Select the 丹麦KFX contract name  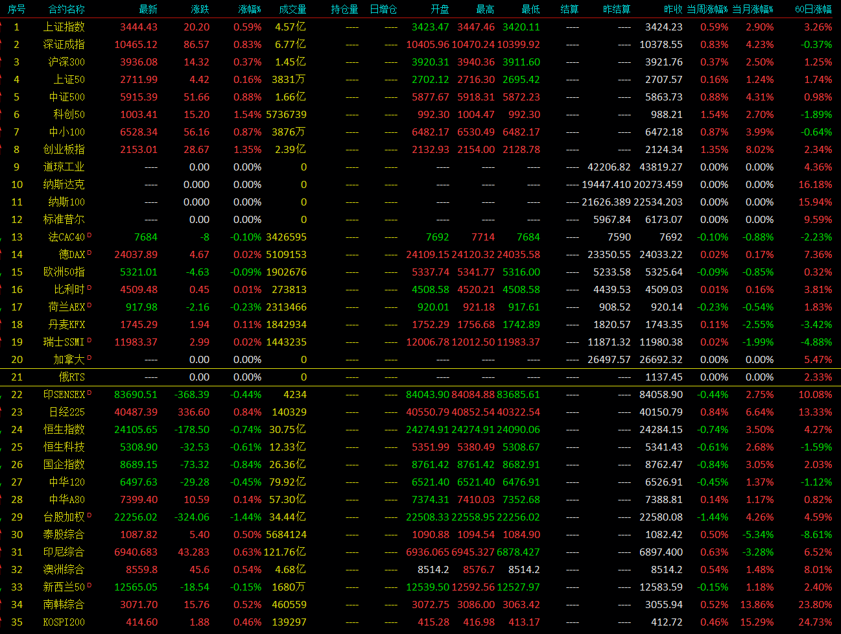(66, 325)
